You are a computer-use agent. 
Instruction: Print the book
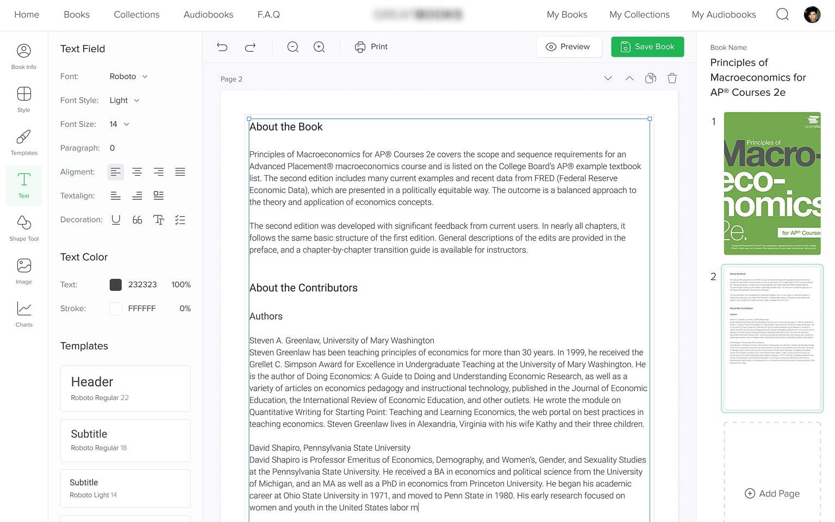[371, 47]
